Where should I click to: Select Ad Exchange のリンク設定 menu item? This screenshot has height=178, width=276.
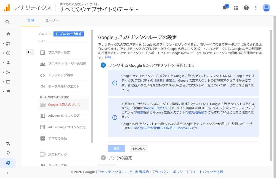(64, 127)
